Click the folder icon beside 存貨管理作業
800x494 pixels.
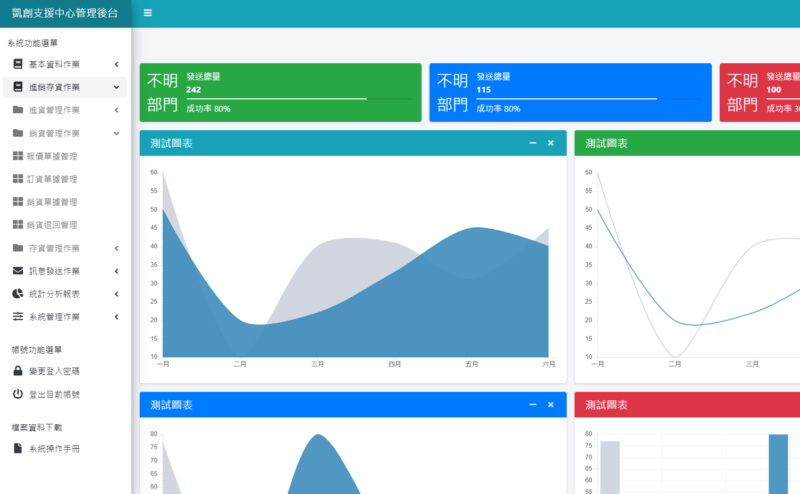point(18,248)
